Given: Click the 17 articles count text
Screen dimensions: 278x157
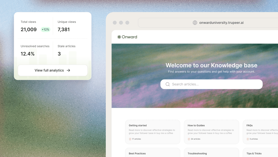Looking at the screenshot, I should [x=136, y=139].
